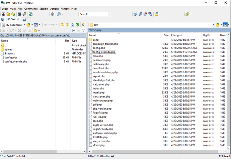Sort local files by Name column
This screenshot has width=231, height=159.
click(28, 41)
